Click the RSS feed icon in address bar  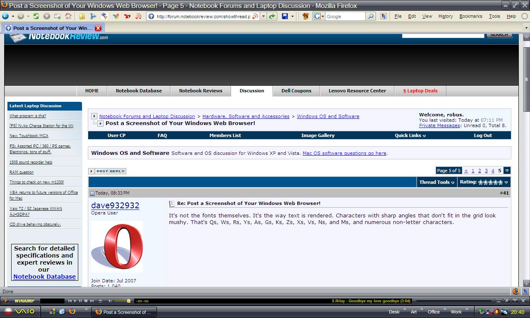(x=255, y=16)
